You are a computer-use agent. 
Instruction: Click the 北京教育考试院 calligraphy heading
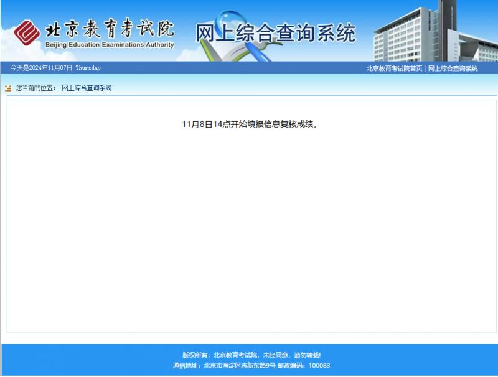[x=110, y=29]
